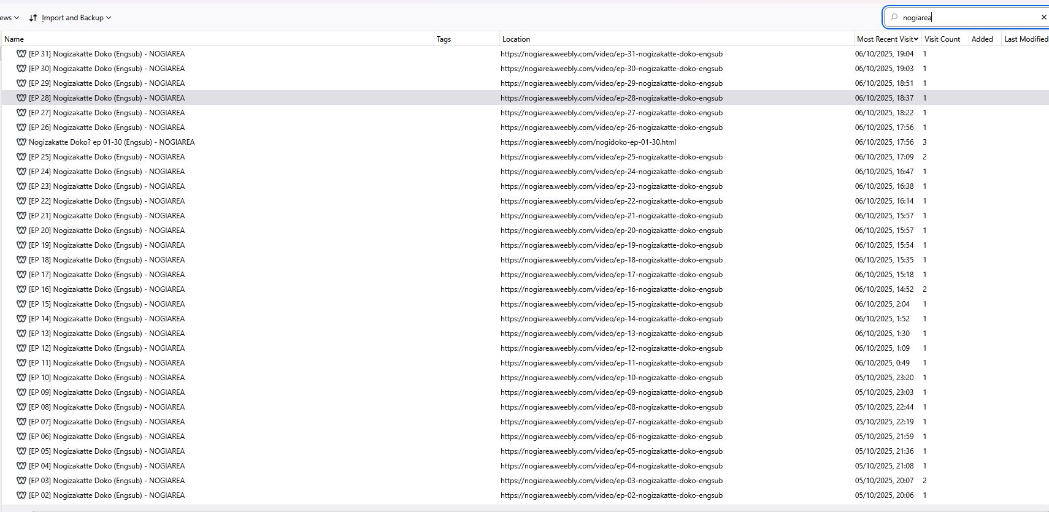Select the '[EP 05] Nogizakatte Doko' history title

coord(107,451)
